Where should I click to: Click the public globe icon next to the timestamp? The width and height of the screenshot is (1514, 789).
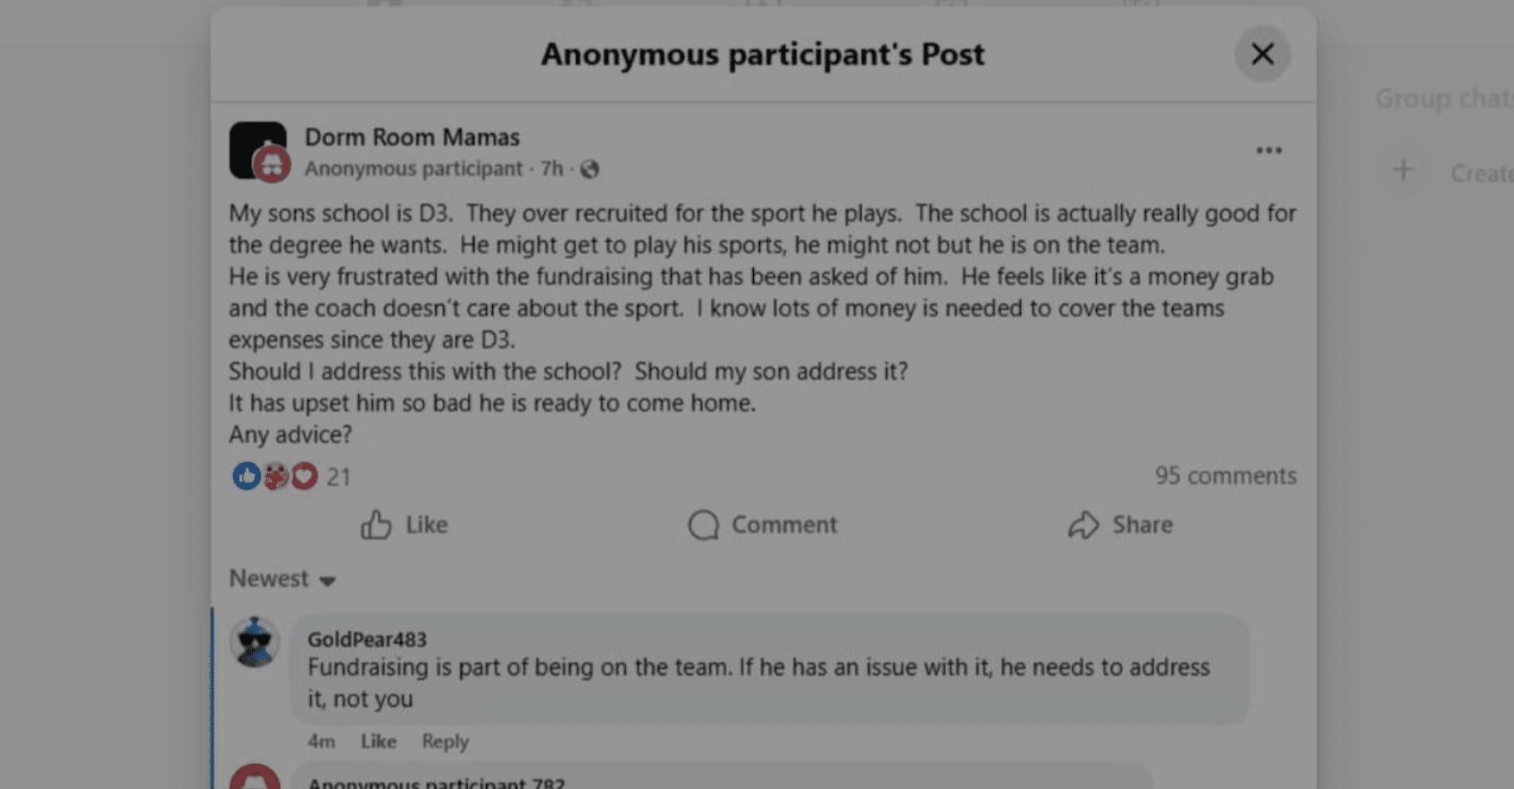(590, 169)
